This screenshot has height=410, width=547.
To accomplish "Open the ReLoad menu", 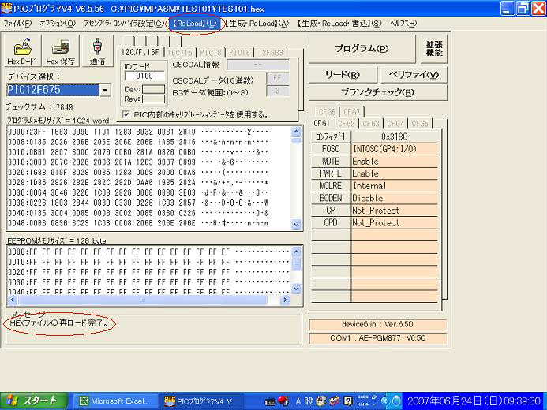I will coord(193,23).
